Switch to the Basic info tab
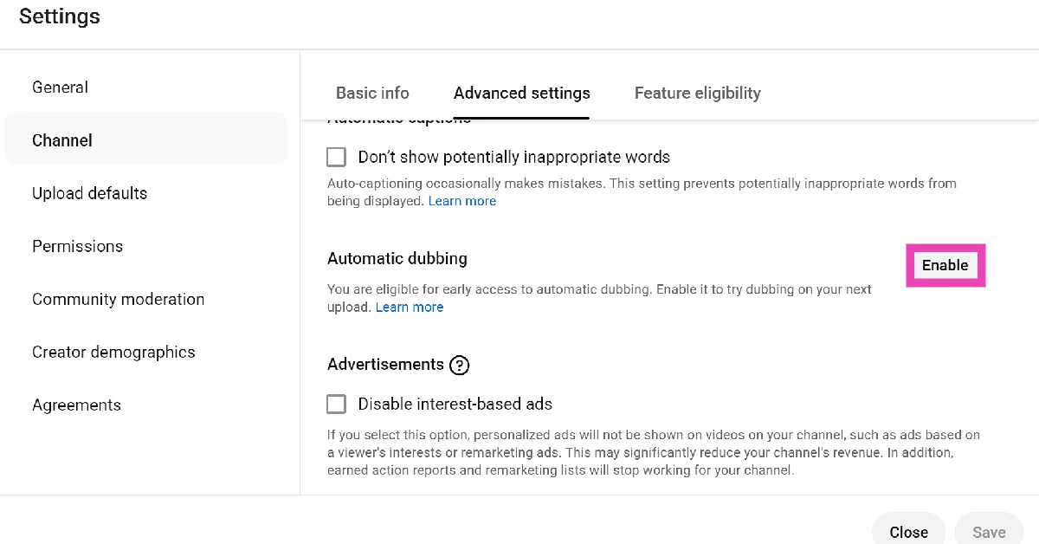Image resolution: width=1039 pixels, height=544 pixels. point(372,93)
